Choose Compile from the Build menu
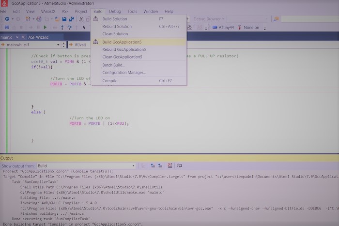The image size is (339, 226). (x=139, y=81)
